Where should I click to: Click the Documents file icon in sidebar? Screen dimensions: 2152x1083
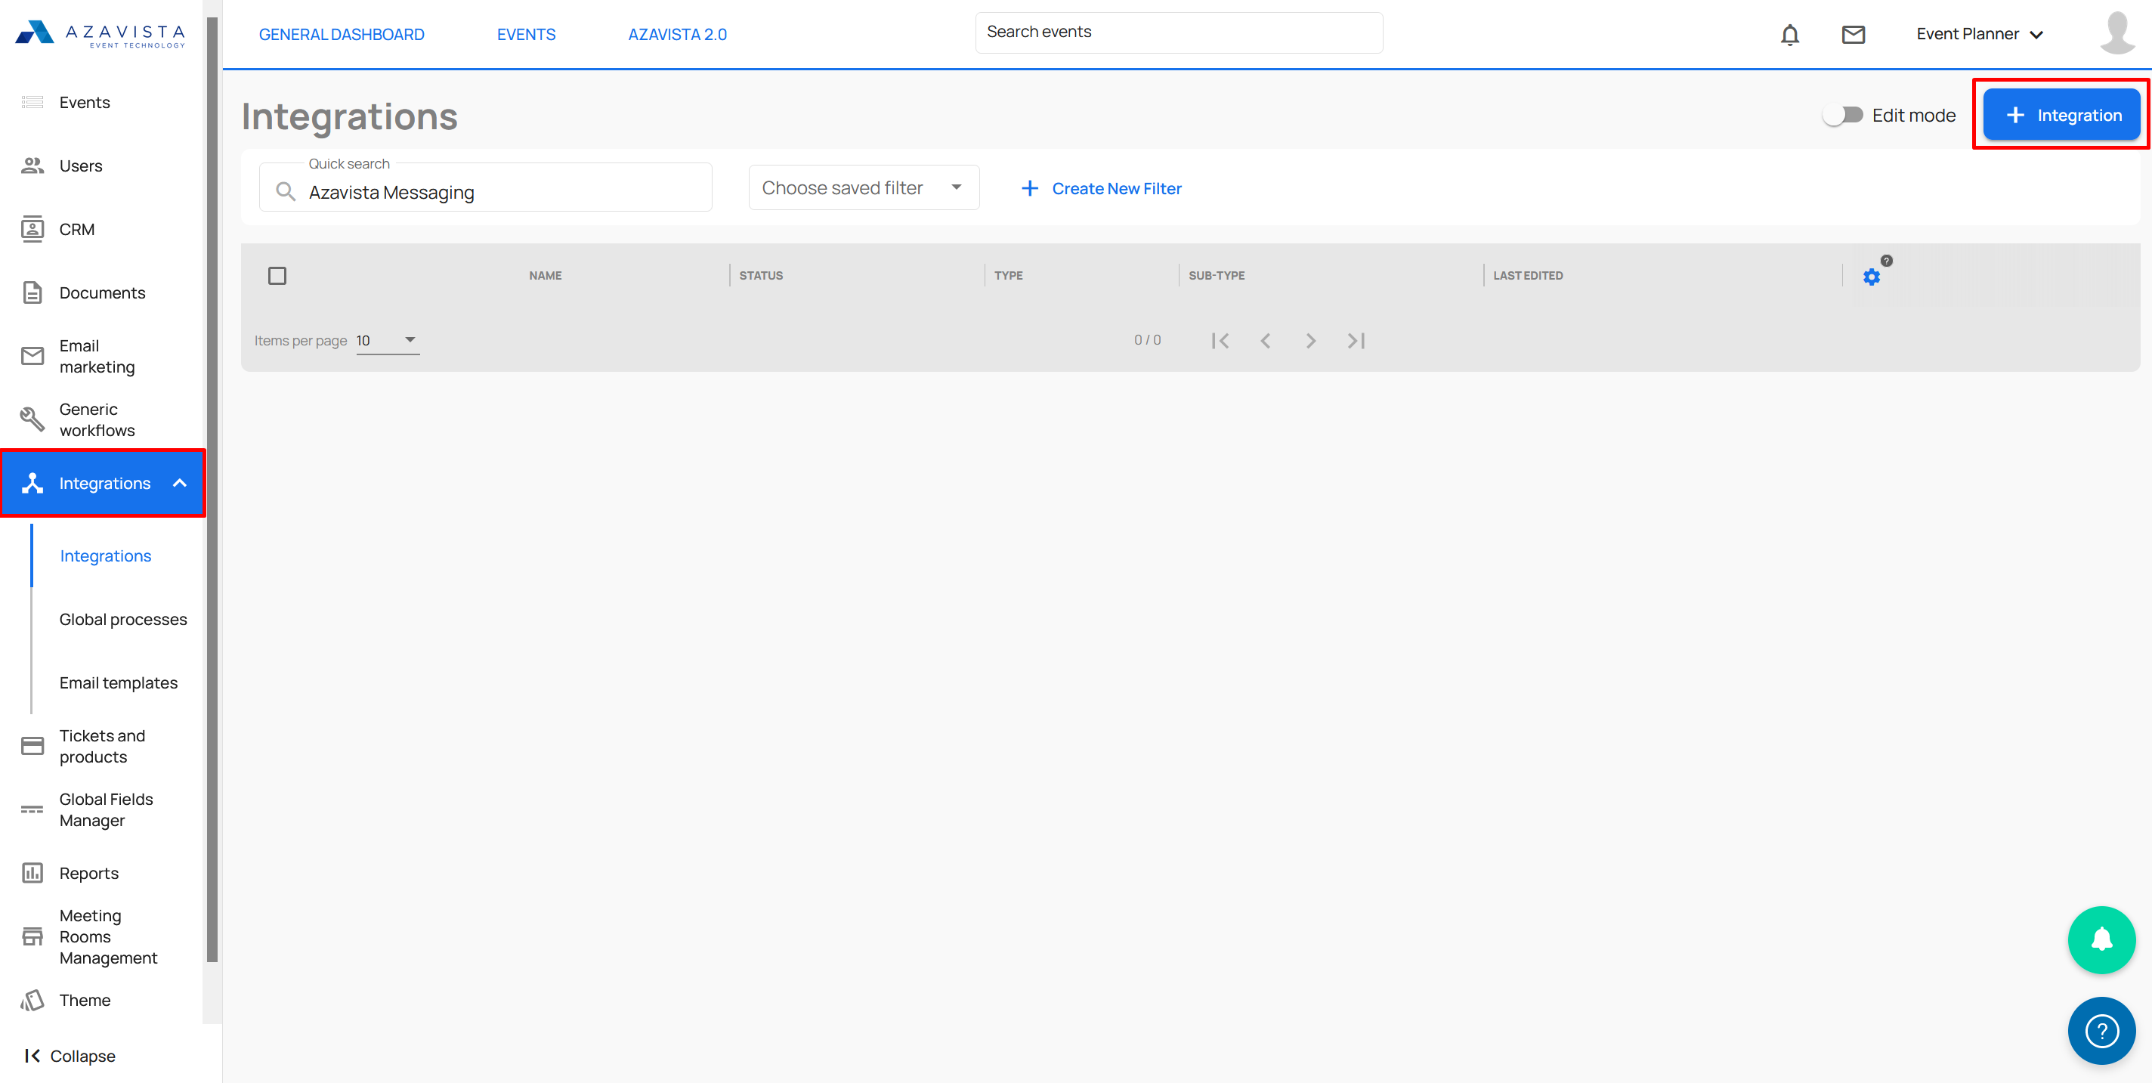pyautogui.click(x=32, y=292)
